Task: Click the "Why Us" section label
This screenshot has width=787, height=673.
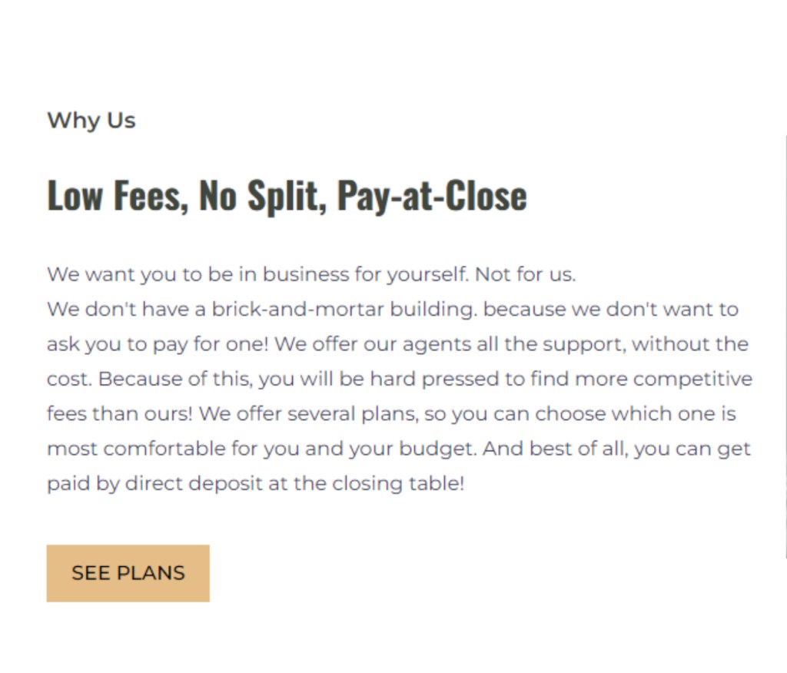Action: pos(91,121)
